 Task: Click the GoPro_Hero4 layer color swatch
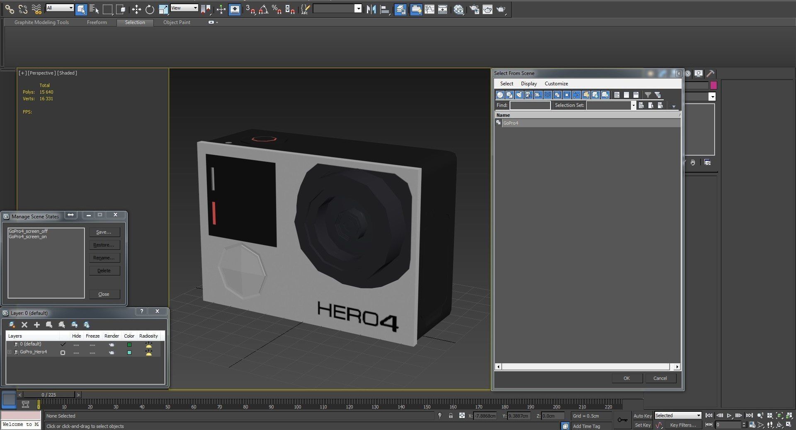coord(129,353)
